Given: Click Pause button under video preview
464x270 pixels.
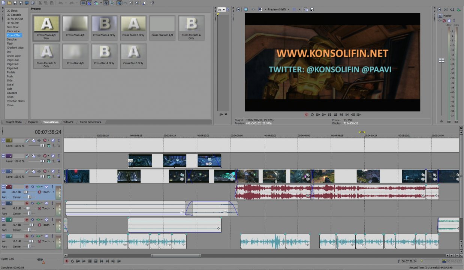Looking at the screenshot, I should click(330, 115).
